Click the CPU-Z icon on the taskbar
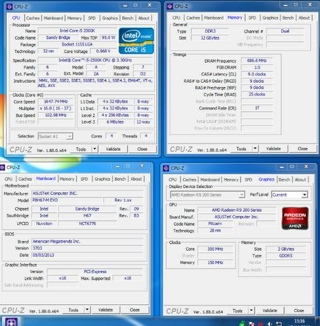 [x=11, y=322]
